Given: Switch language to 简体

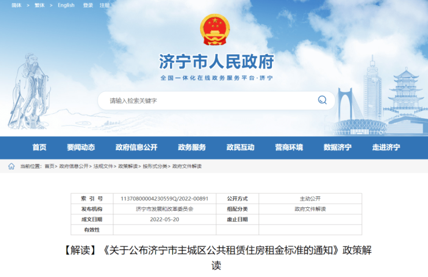Looking at the screenshot, I should (x=16, y=5).
